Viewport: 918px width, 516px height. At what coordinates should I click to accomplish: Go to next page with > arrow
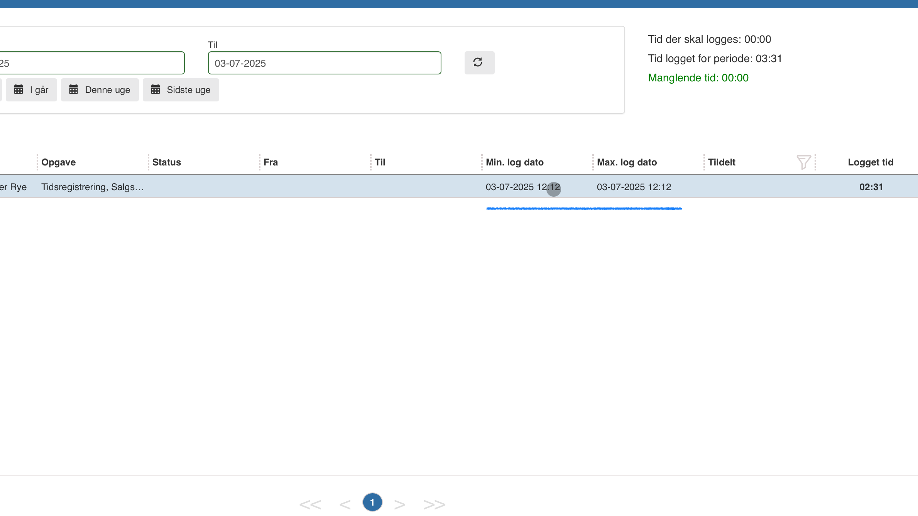click(399, 504)
